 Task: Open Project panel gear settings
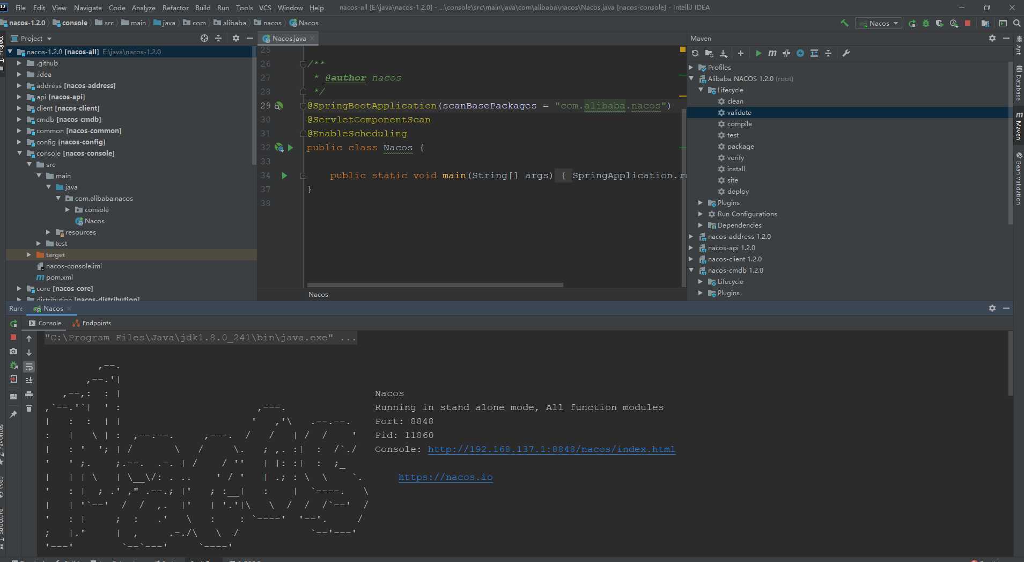pos(236,38)
